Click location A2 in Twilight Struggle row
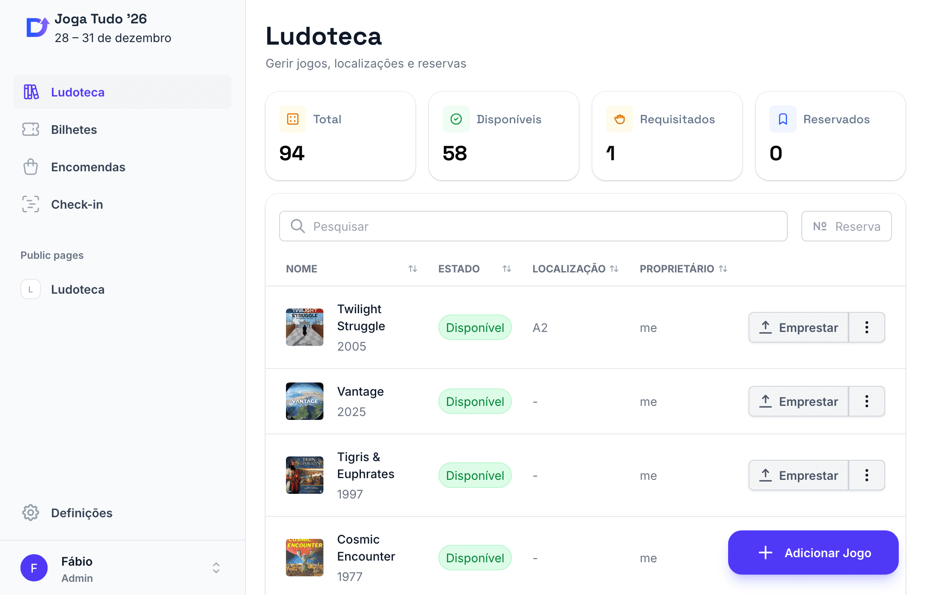The image size is (926, 595). 540,327
